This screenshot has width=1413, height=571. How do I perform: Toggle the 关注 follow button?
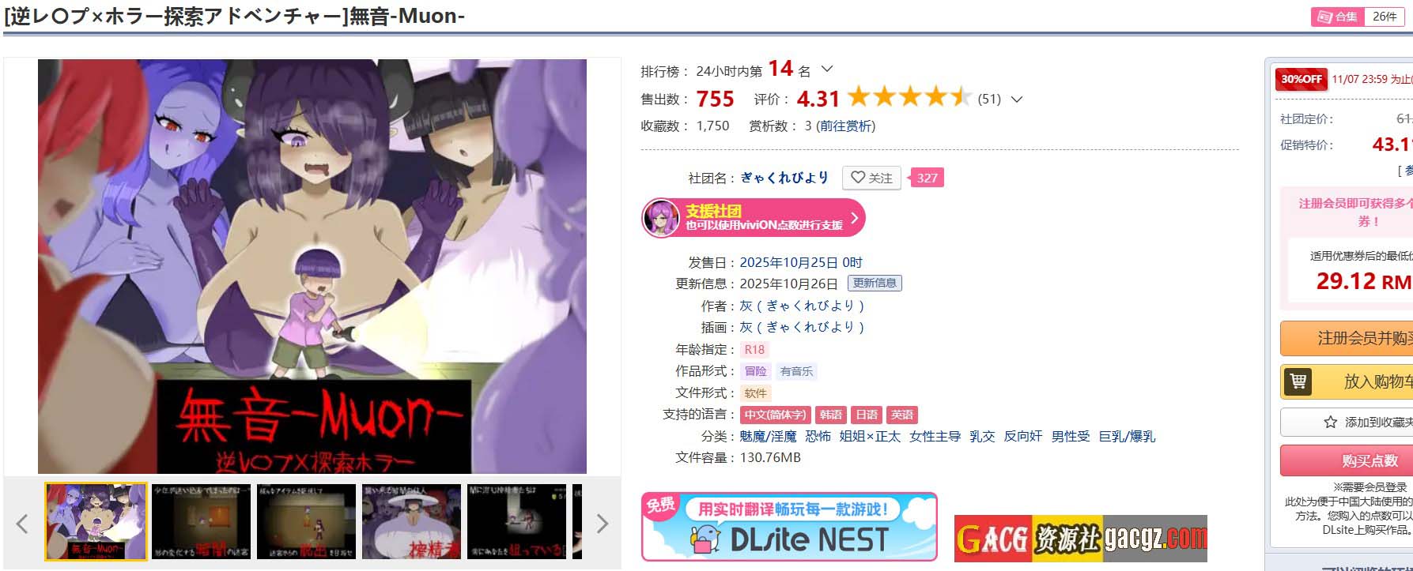(871, 178)
